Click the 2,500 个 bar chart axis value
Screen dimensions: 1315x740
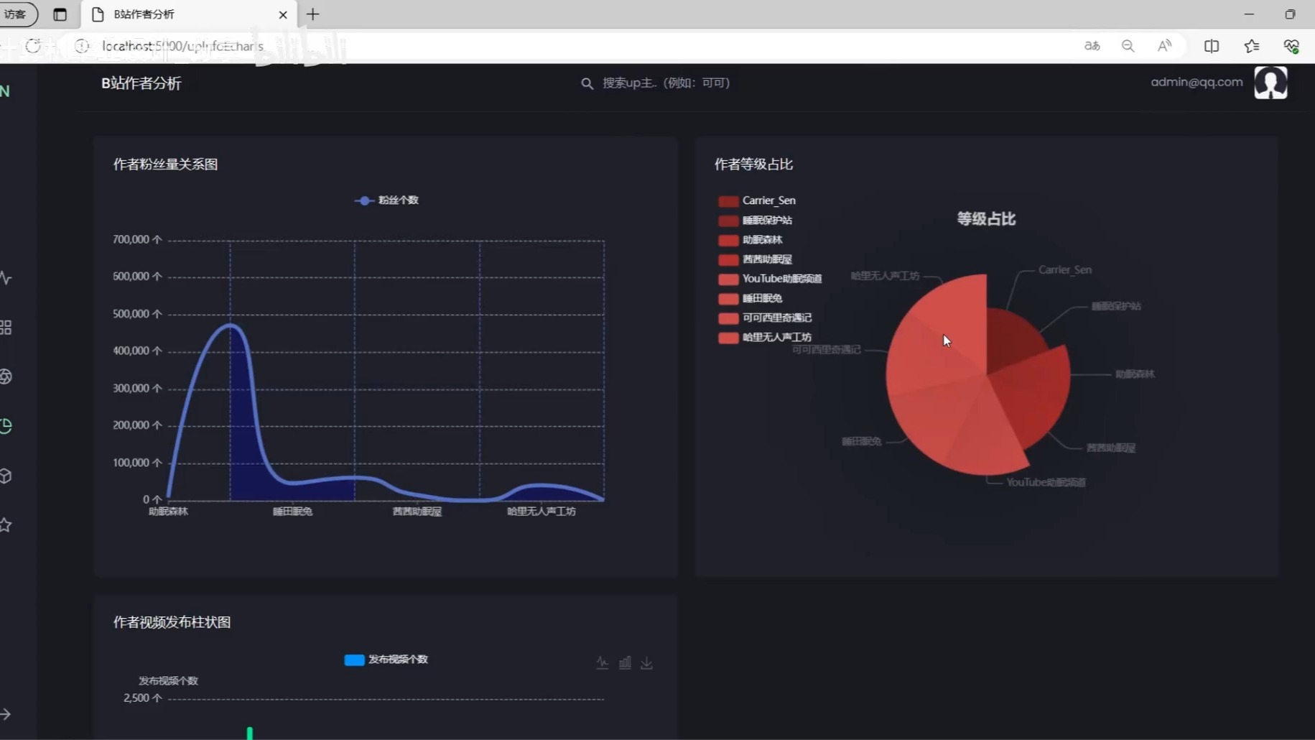click(143, 698)
